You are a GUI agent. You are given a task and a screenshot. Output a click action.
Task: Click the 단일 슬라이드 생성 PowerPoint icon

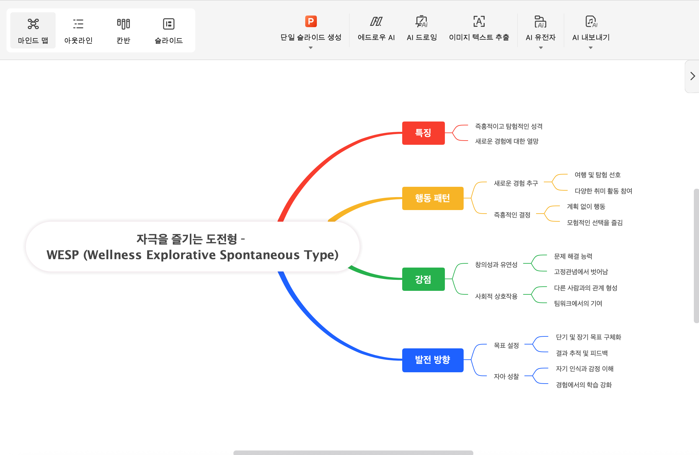[x=311, y=22]
